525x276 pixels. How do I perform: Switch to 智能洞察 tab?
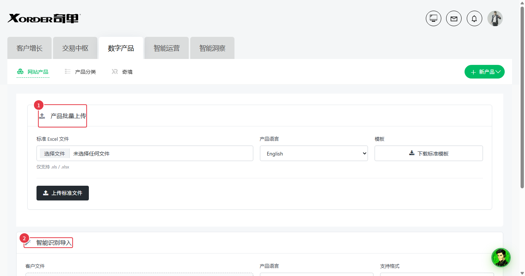pos(212,48)
